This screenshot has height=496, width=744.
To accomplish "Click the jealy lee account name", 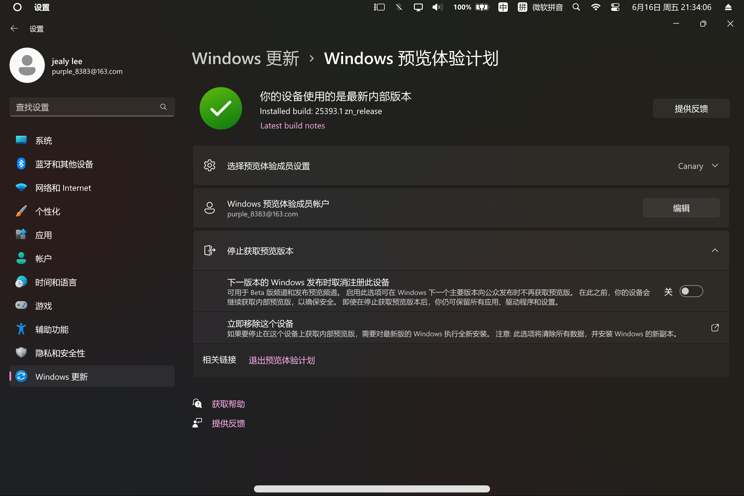I will (67, 61).
